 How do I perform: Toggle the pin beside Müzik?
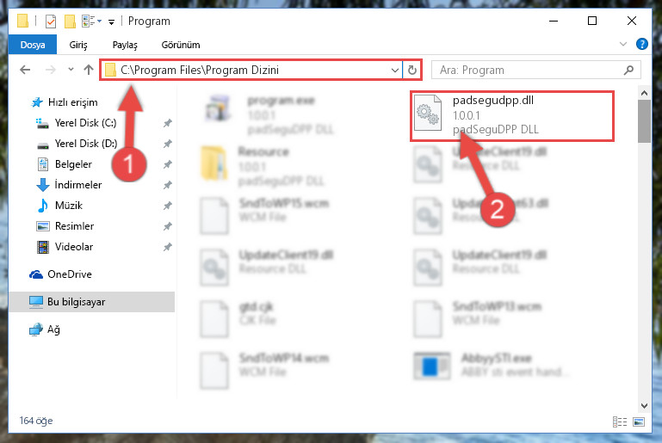click(168, 206)
